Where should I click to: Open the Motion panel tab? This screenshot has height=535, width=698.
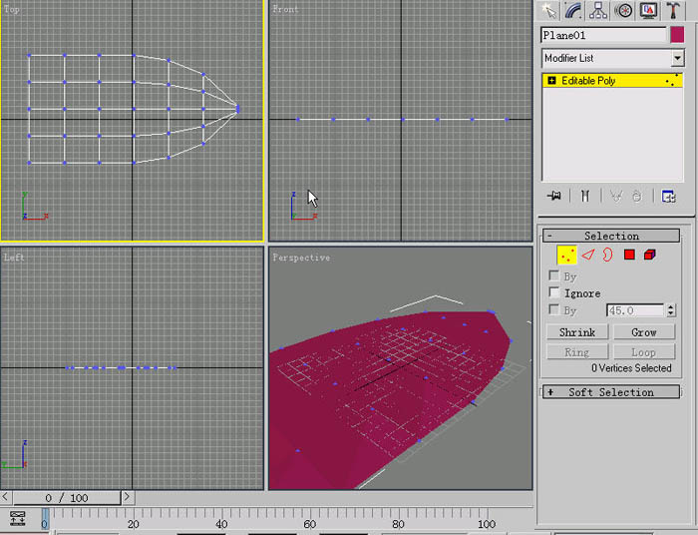[x=623, y=11]
